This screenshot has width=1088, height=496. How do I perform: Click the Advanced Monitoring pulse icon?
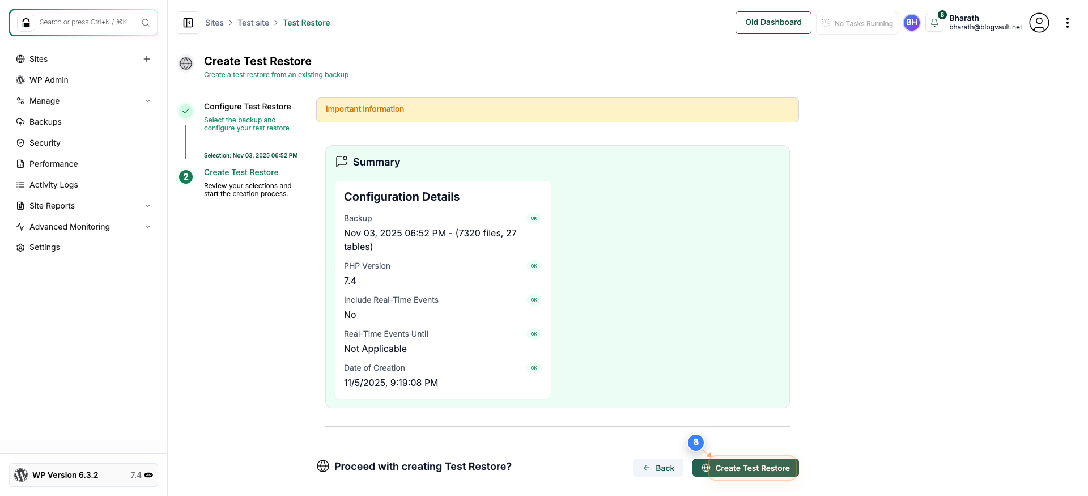20,227
